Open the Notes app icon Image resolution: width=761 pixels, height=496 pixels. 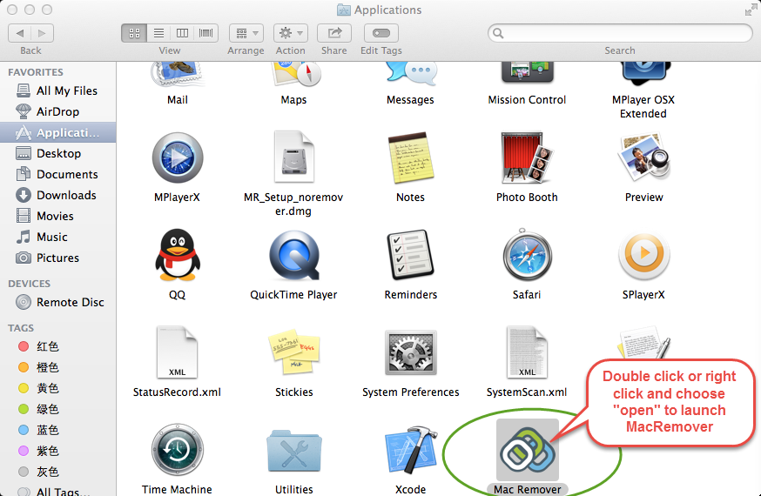(x=411, y=158)
